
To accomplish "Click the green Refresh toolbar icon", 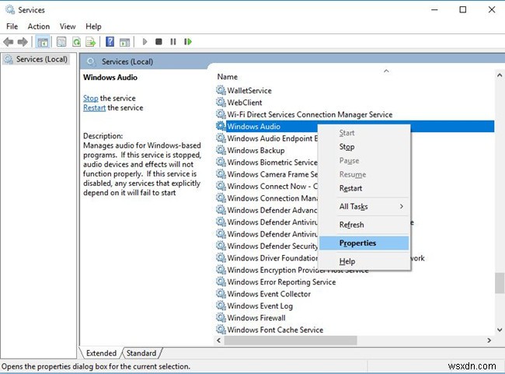I will [x=76, y=42].
